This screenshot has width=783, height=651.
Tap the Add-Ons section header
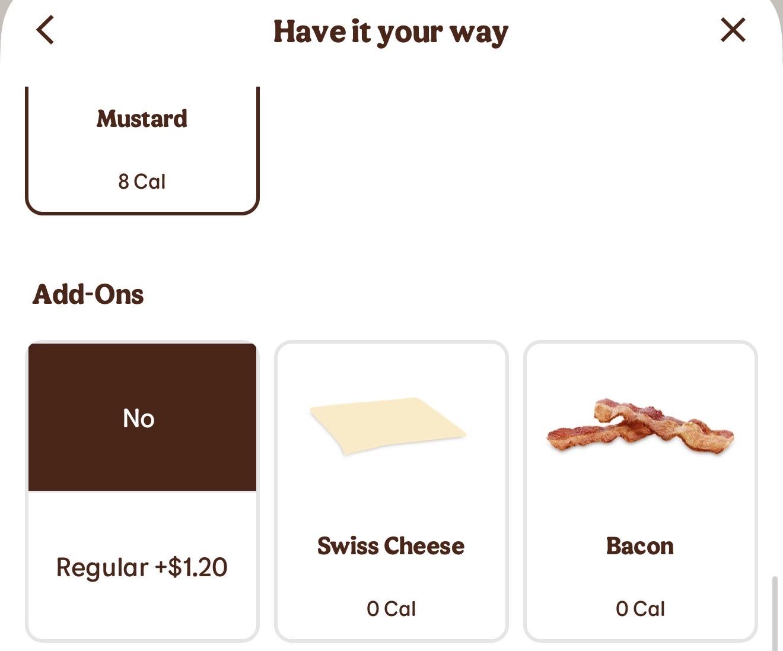pos(88,293)
